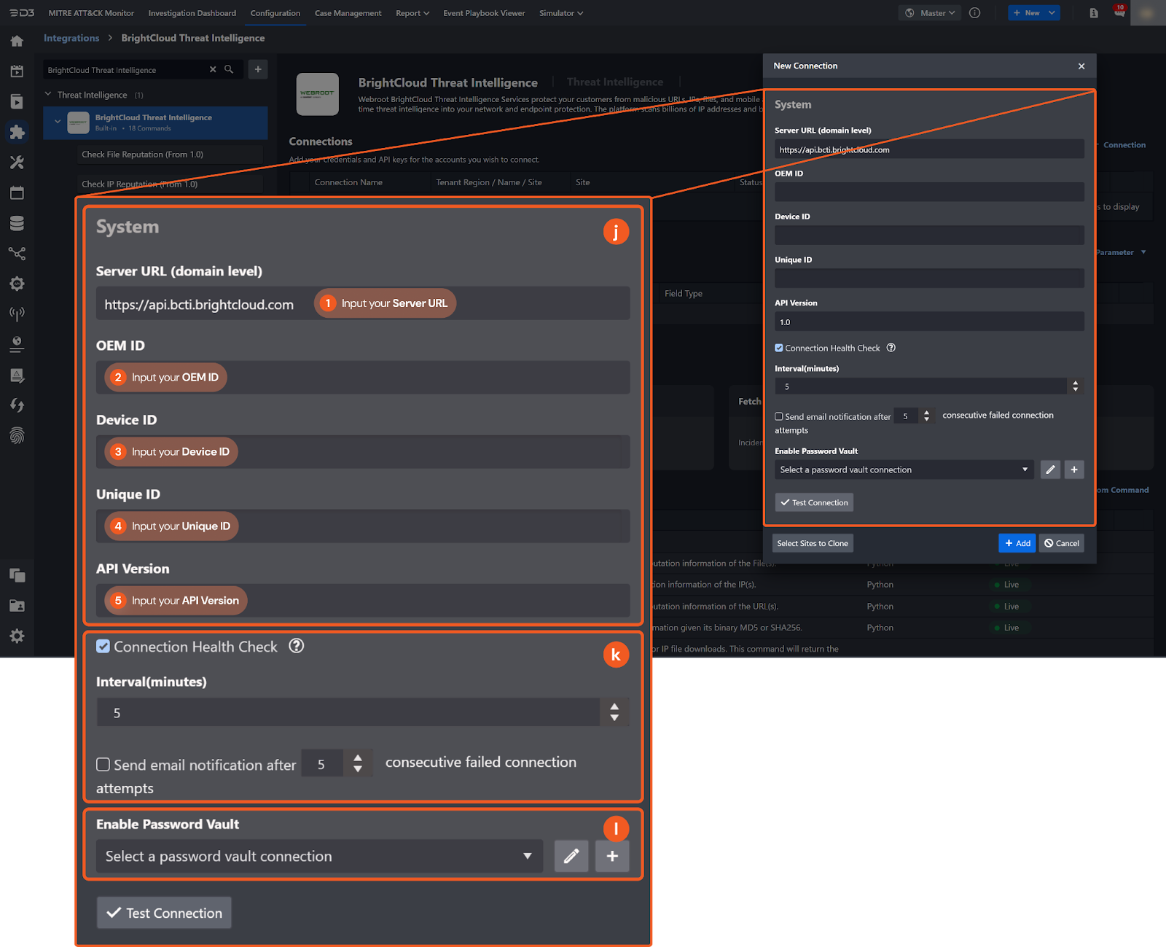Select the broadcast signal sidebar icon
Image resolution: width=1166 pixels, height=947 pixels.
click(17, 314)
